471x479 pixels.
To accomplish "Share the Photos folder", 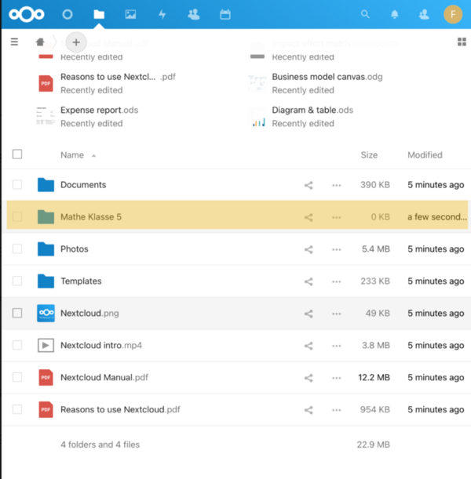I will pyautogui.click(x=309, y=249).
